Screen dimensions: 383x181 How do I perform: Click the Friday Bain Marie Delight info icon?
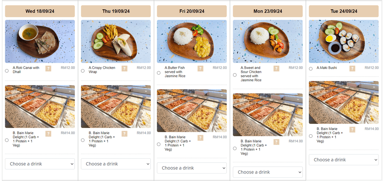[200, 138]
